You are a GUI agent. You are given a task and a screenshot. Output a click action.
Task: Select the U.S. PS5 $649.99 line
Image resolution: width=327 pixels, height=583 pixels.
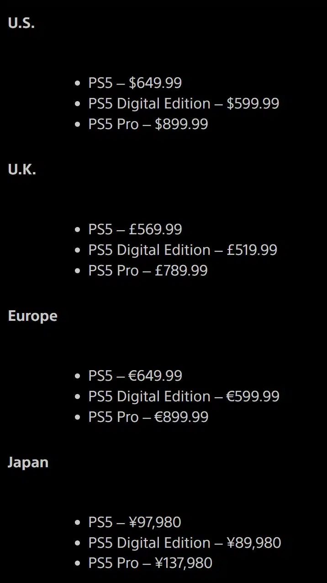(135, 83)
